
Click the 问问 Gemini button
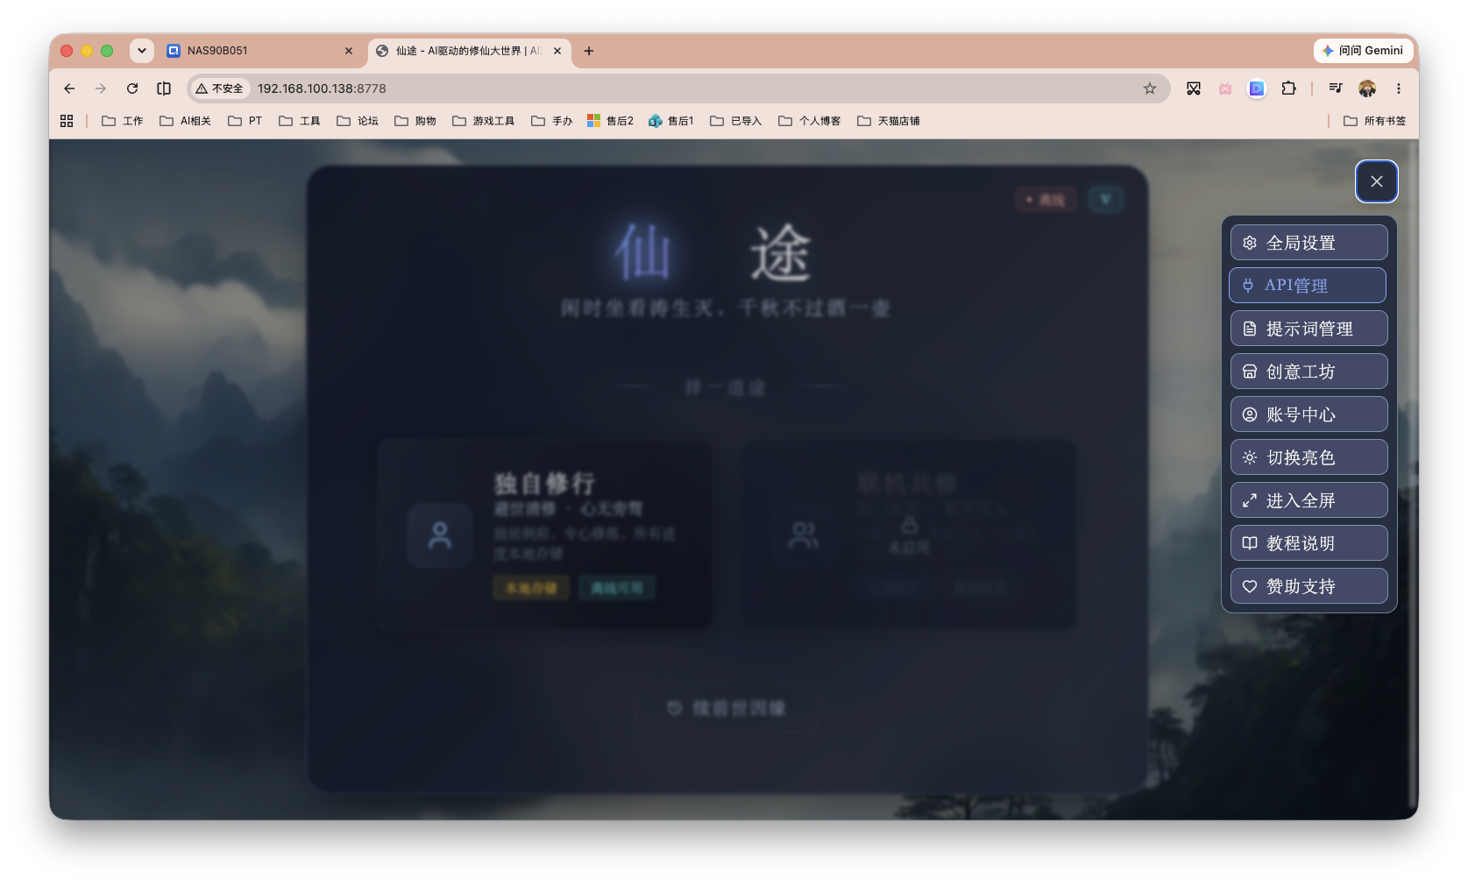tap(1363, 51)
